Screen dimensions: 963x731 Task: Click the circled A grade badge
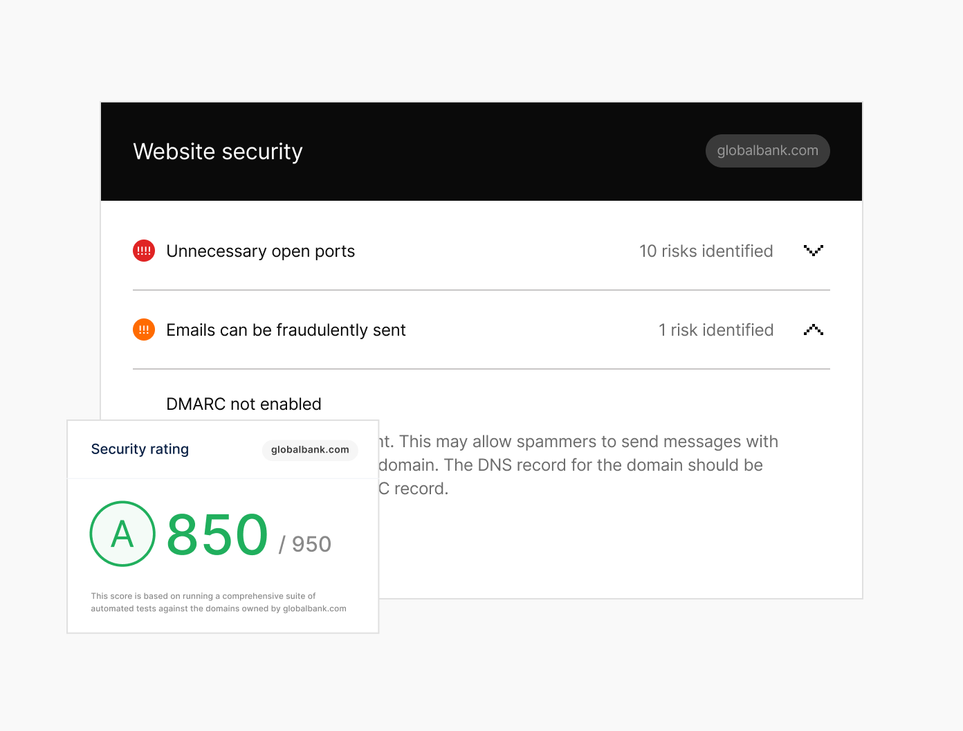(122, 534)
